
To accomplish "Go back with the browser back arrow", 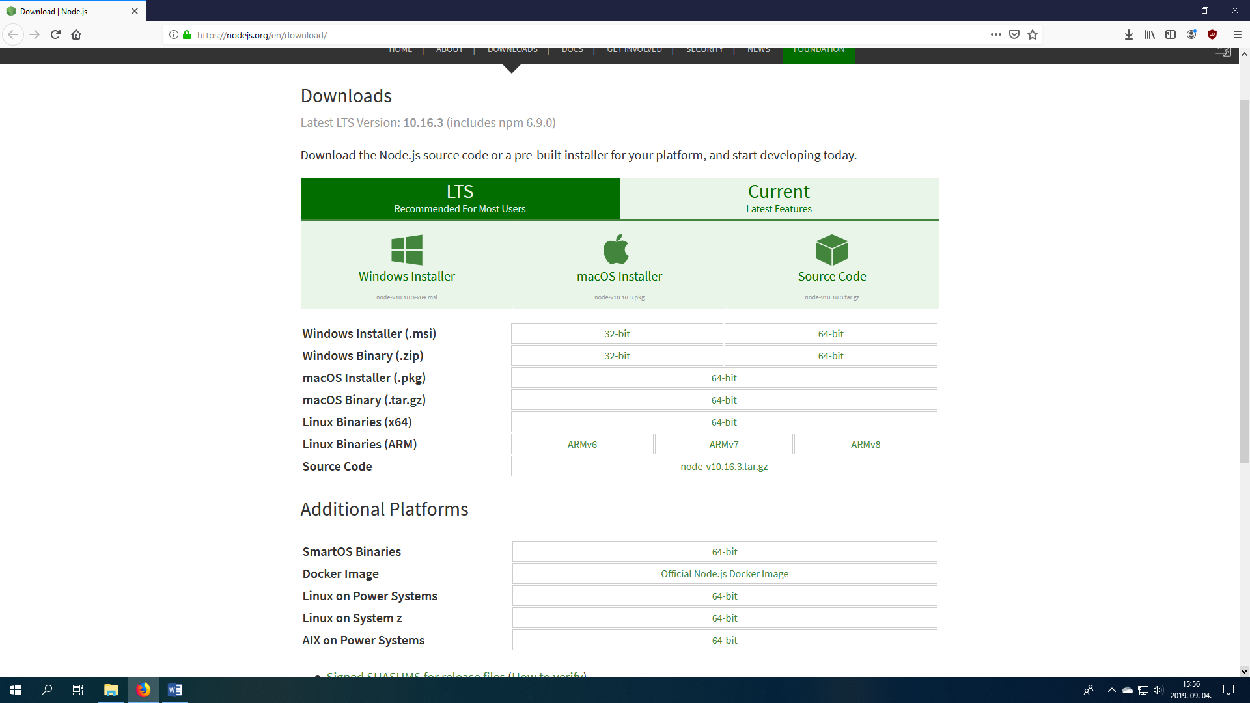I will tap(13, 34).
